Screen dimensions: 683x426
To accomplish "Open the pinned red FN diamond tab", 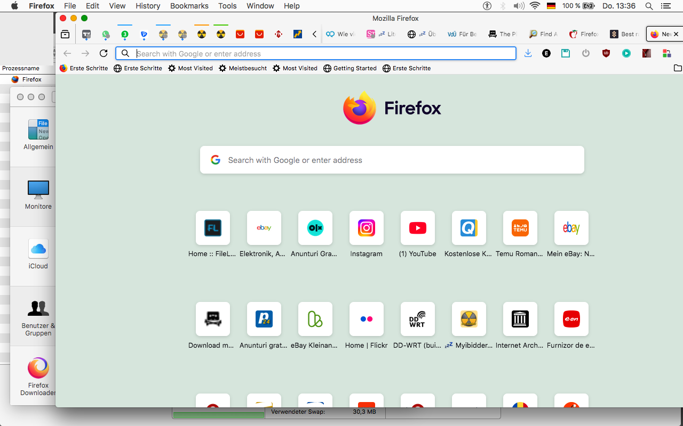I will 279,34.
